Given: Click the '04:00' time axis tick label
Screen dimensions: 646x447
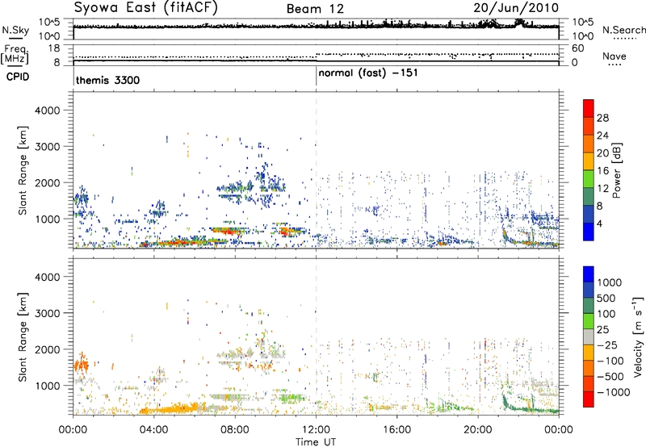Looking at the screenshot, I should coord(154,430).
